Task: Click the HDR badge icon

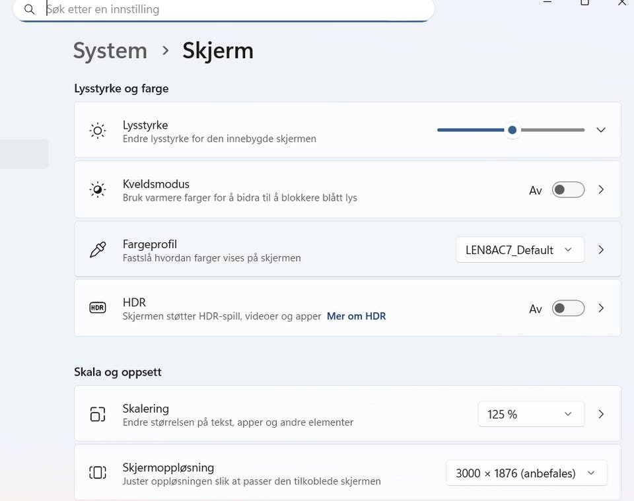Action: [98, 308]
